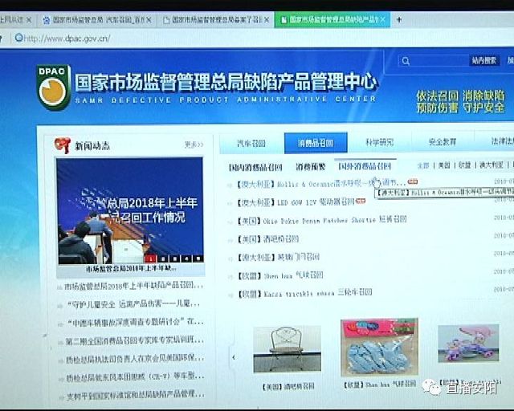
Task: Filter foreign recalls by 澳大利亚
Action: point(491,165)
